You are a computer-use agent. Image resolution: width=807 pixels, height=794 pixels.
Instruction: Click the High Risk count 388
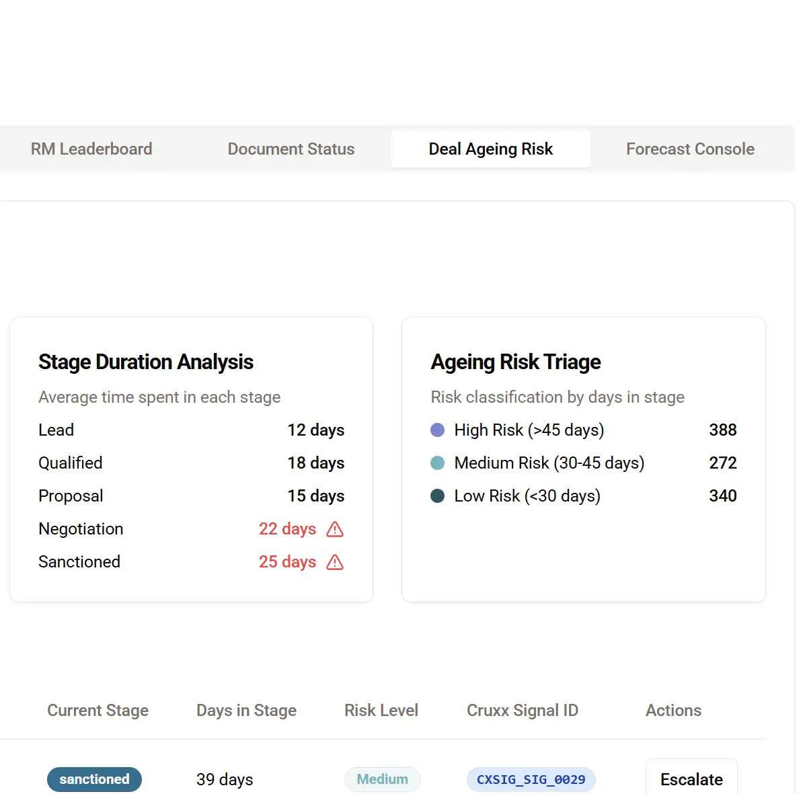click(722, 430)
